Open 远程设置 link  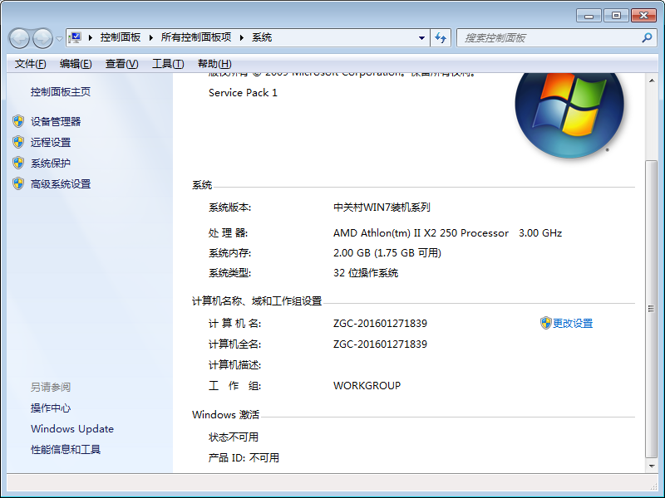tap(51, 142)
